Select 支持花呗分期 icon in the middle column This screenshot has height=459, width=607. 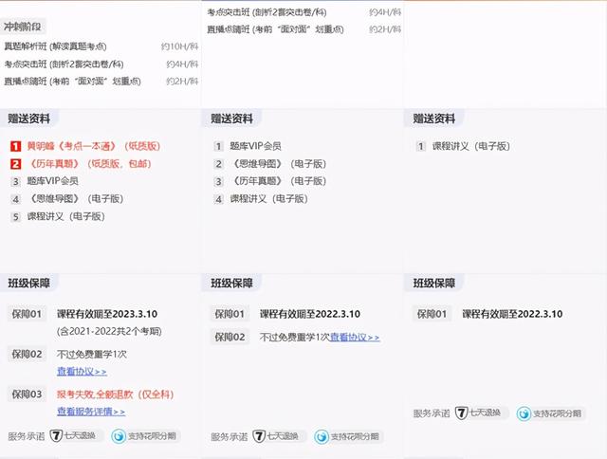pyautogui.click(x=322, y=436)
